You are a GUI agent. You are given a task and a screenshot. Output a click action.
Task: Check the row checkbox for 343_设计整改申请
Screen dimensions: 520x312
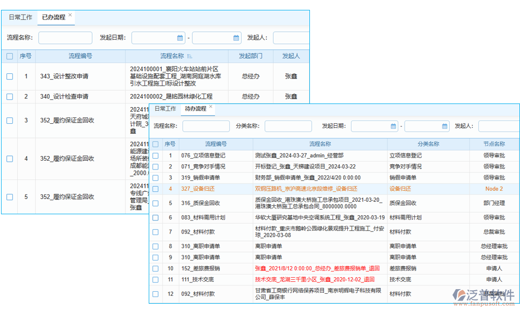click(9, 75)
